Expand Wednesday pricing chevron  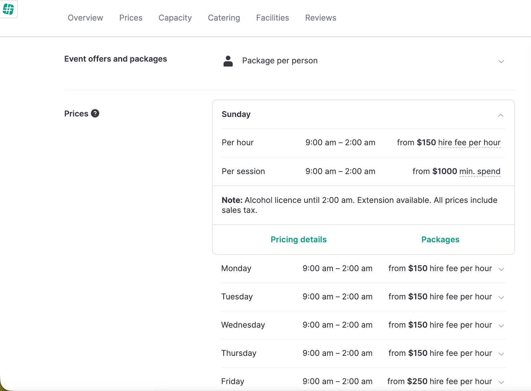[501, 325]
